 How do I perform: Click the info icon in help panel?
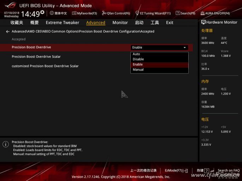[6, 144]
